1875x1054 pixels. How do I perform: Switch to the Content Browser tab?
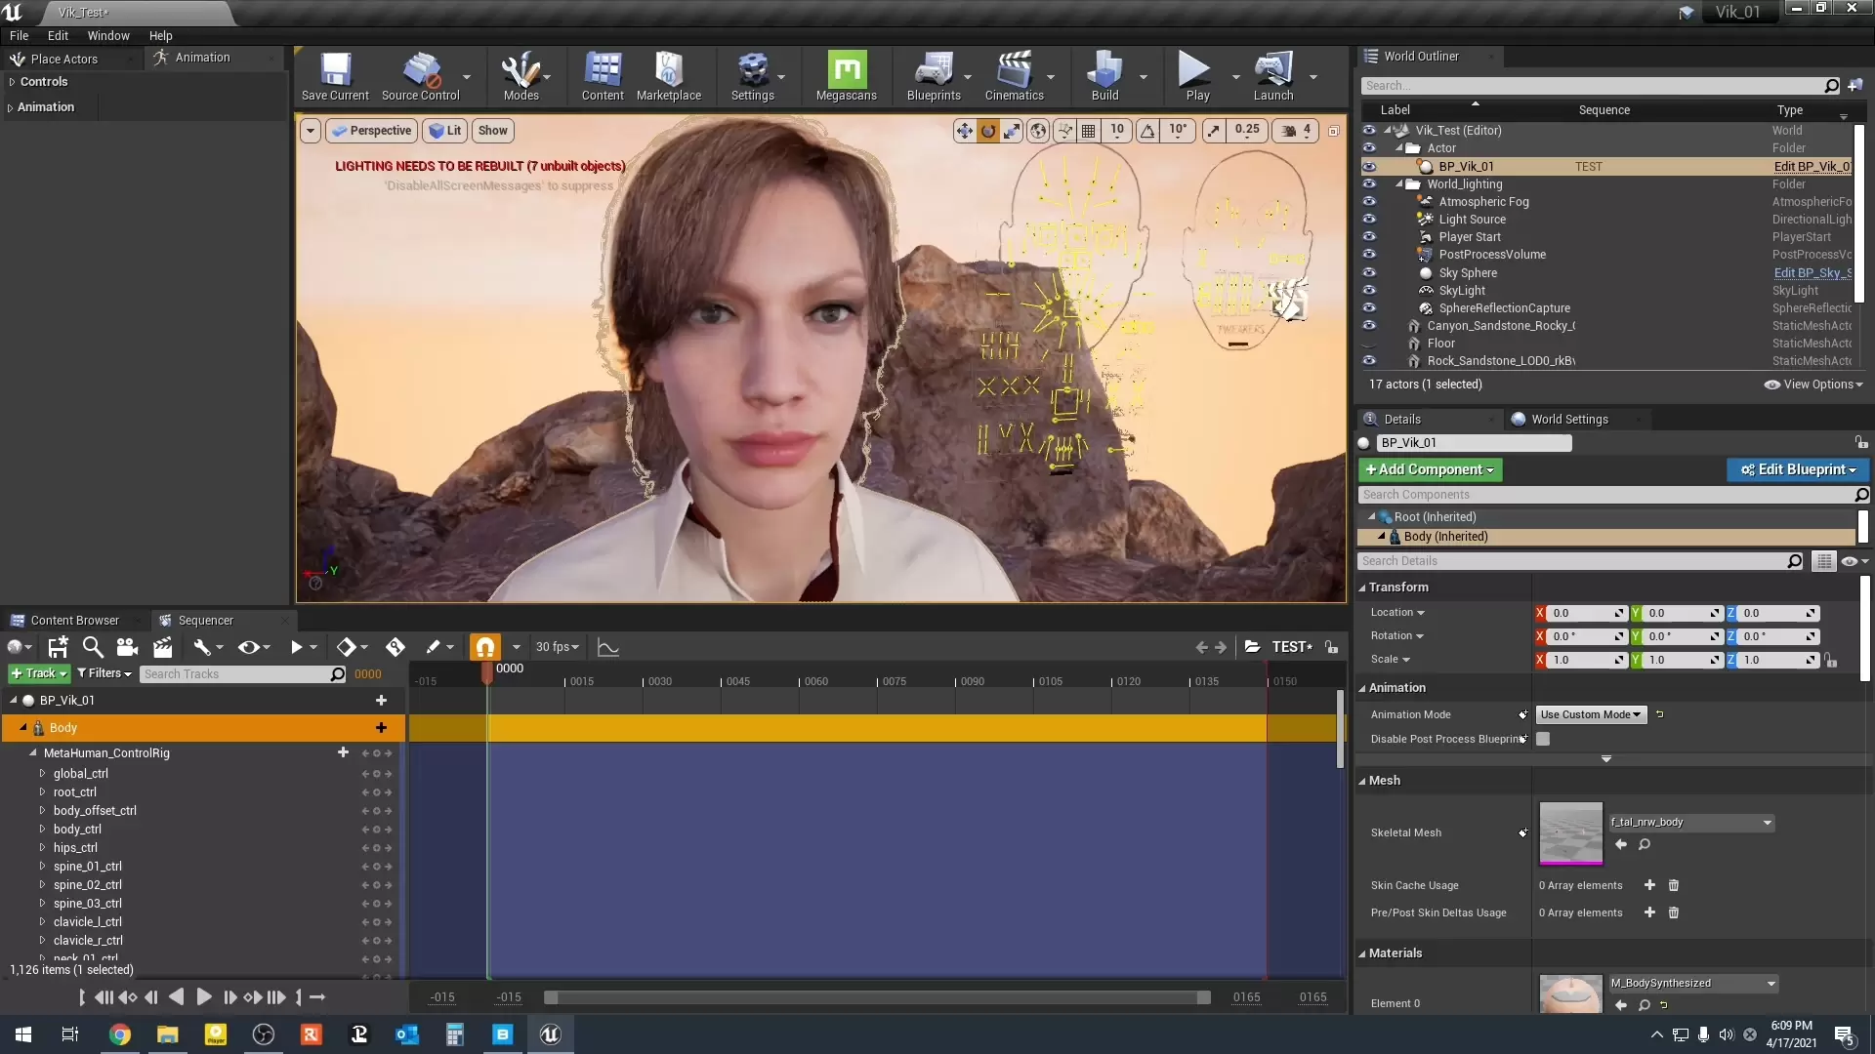(74, 620)
